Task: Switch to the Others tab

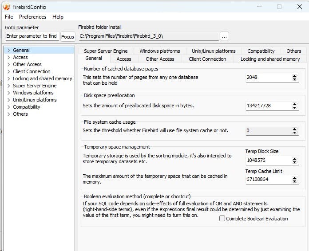Action: point(294,51)
